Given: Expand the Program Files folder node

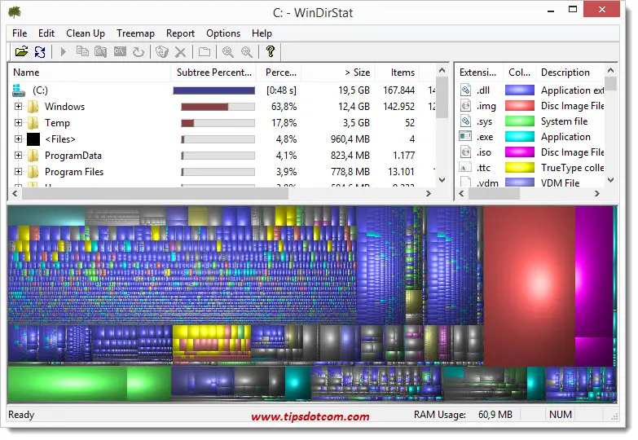Looking at the screenshot, I should pyautogui.click(x=18, y=172).
